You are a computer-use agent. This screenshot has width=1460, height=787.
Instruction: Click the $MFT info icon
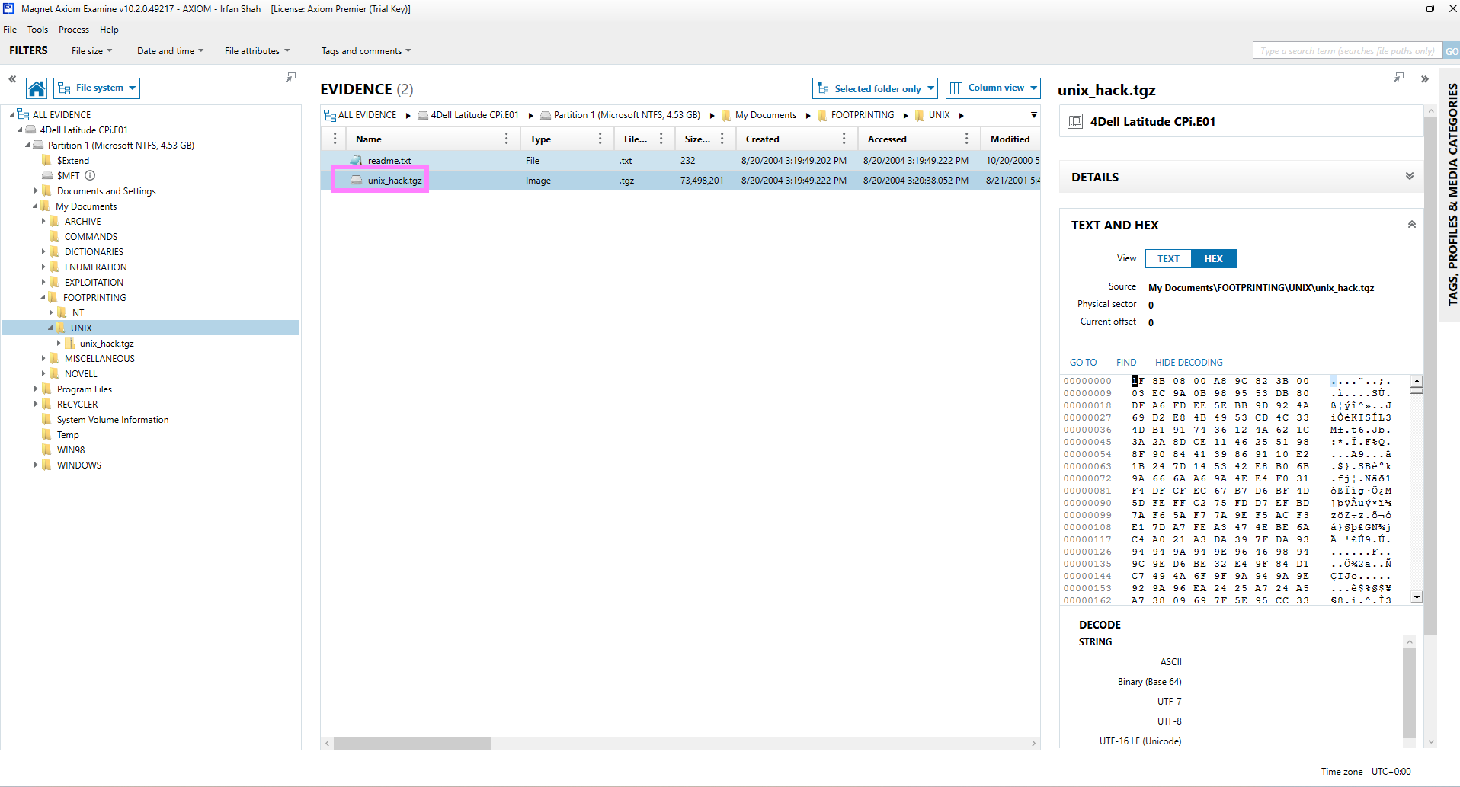click(90, 175)
